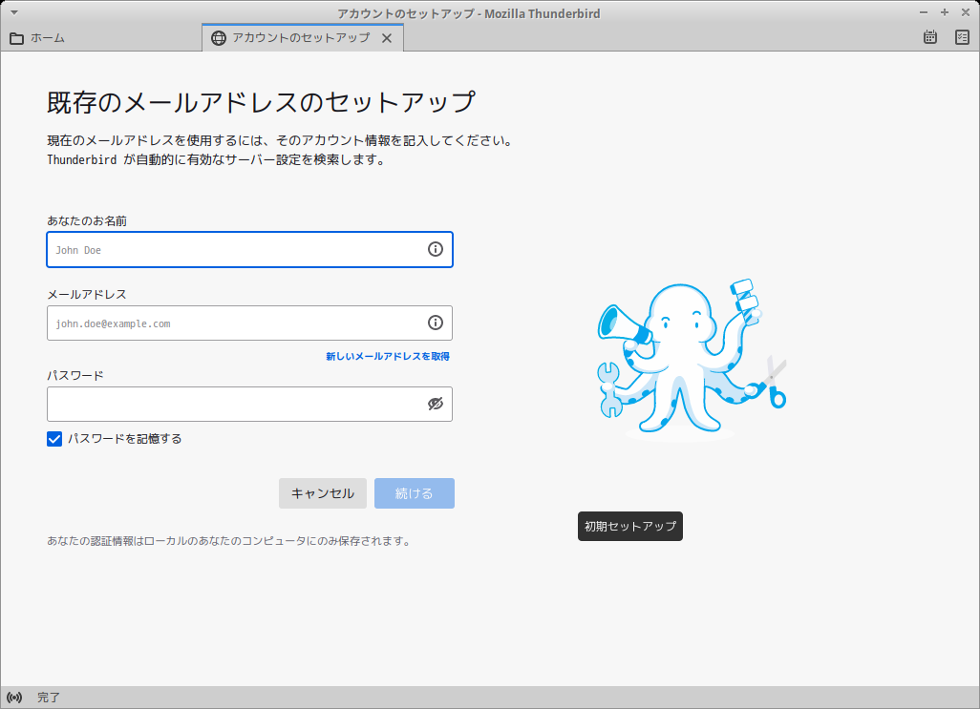Uncheck the パスワードを記憶する checkbox

click(54, 439)
